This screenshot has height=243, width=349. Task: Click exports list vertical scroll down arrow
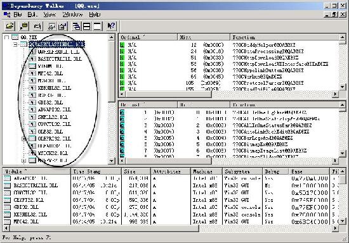[343, 153]
